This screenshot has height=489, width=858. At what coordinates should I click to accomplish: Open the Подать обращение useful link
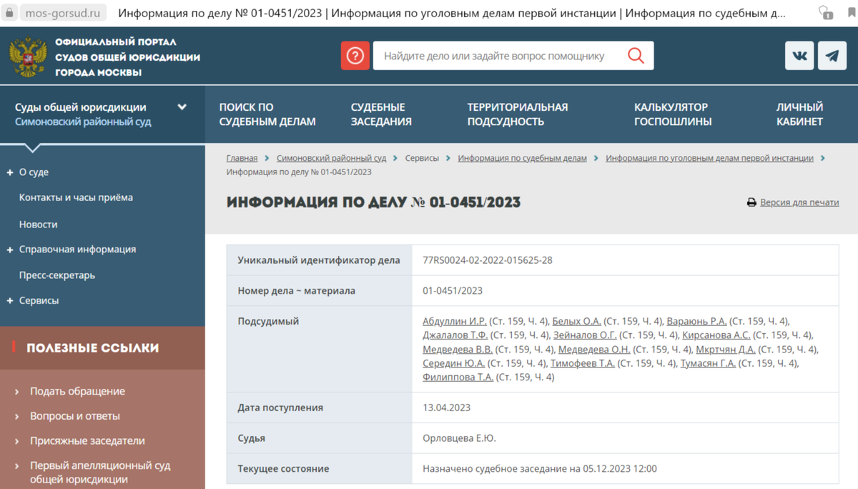tap(77, 391)
